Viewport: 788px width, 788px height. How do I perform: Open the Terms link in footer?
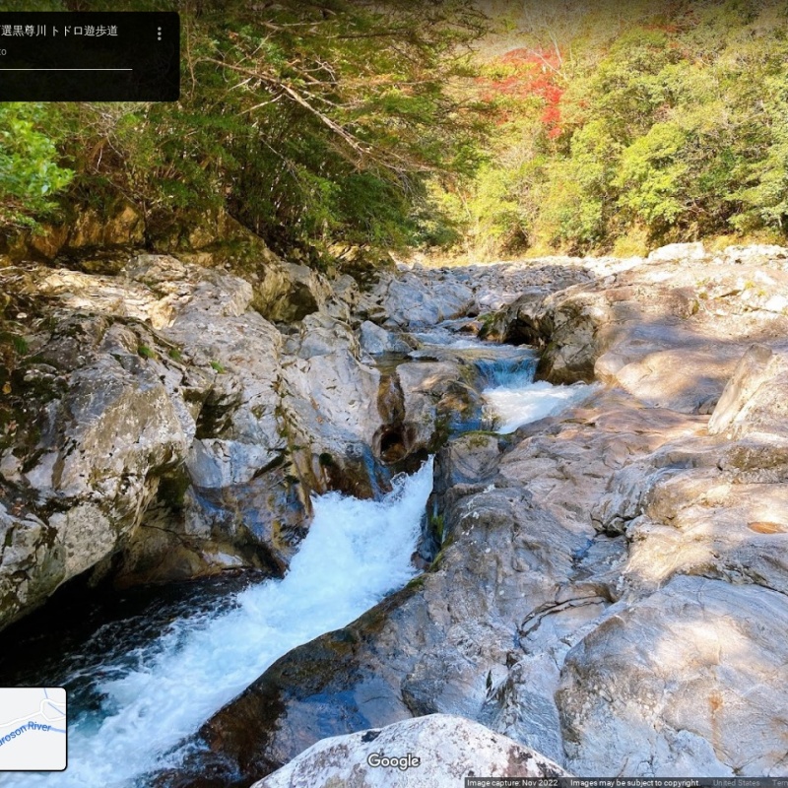tap(779, 783)
